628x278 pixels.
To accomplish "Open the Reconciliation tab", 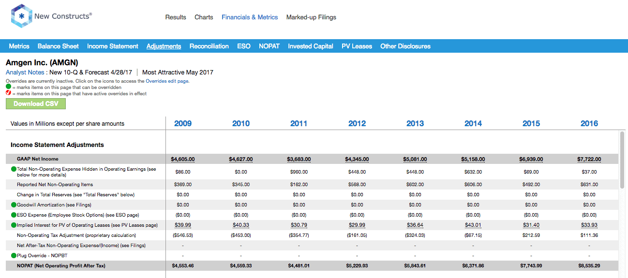I will pyautogui.click(x=209, y=46).
